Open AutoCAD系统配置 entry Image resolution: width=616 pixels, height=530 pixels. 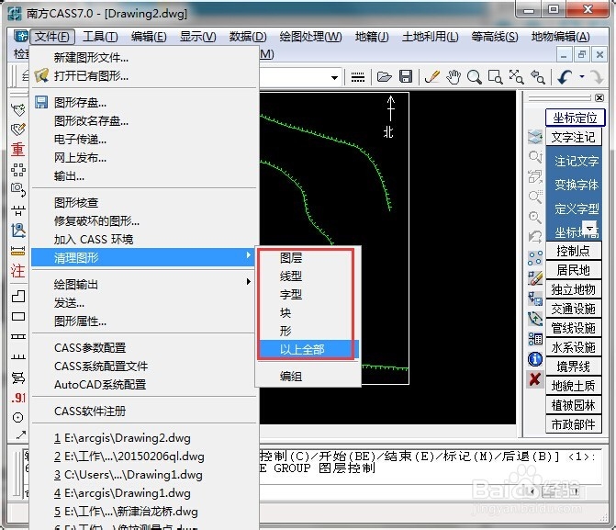pos(144,385)
